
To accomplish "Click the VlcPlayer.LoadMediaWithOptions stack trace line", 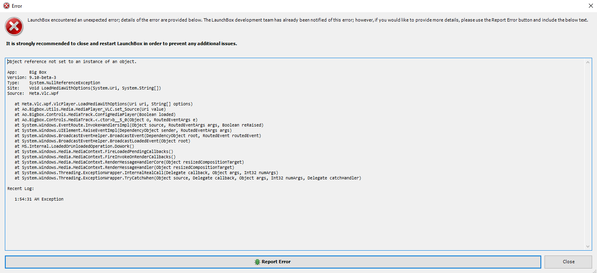I will pos(104,104).
